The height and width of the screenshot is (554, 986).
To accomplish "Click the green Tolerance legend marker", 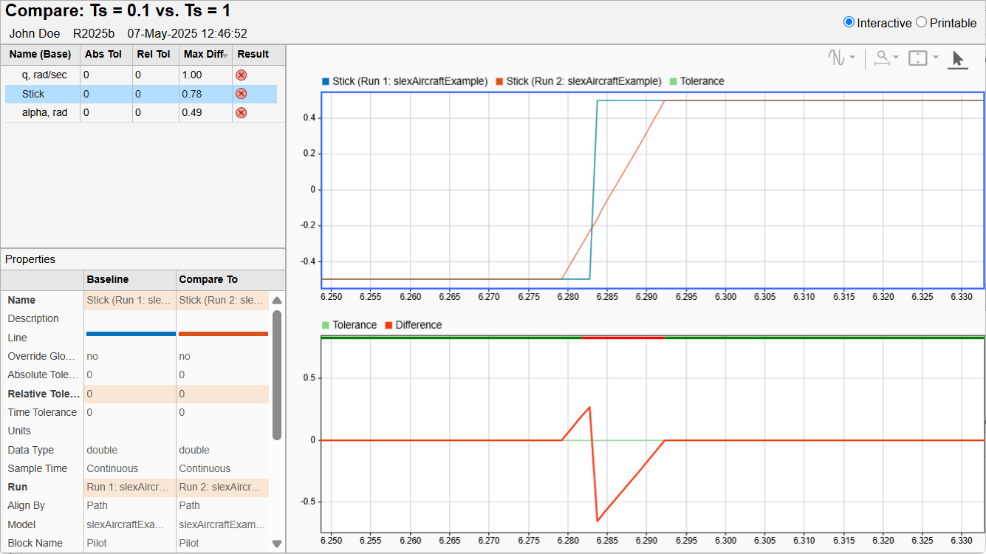I will 672,81.
